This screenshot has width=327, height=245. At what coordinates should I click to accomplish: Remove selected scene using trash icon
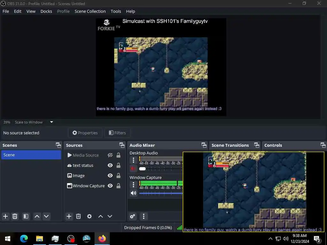tap(15, 216)
